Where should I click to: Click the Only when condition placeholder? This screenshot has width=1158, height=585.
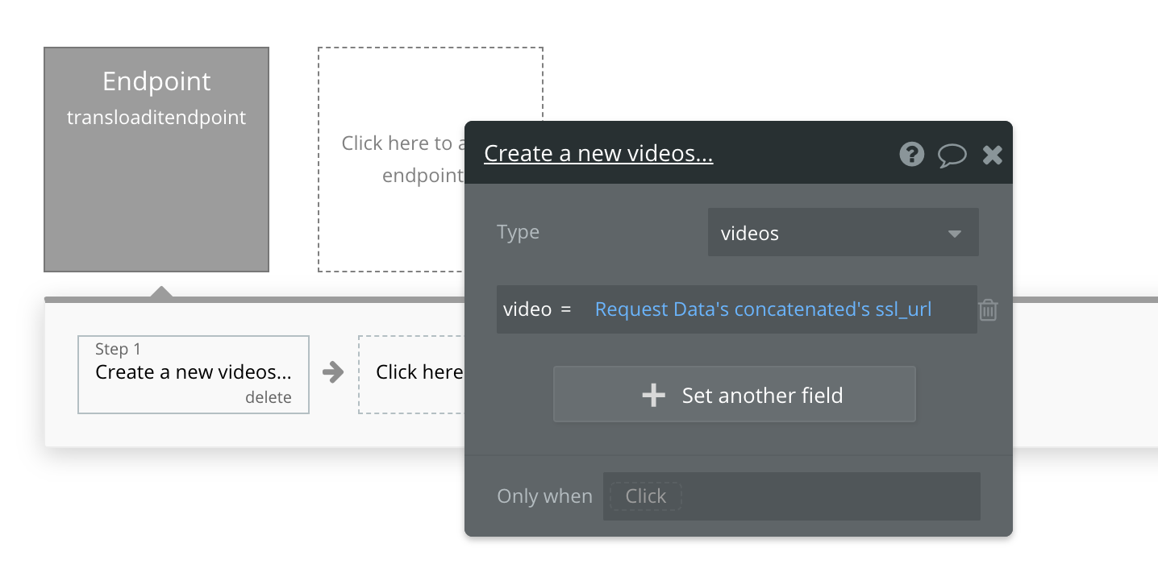tap(645, 496)
